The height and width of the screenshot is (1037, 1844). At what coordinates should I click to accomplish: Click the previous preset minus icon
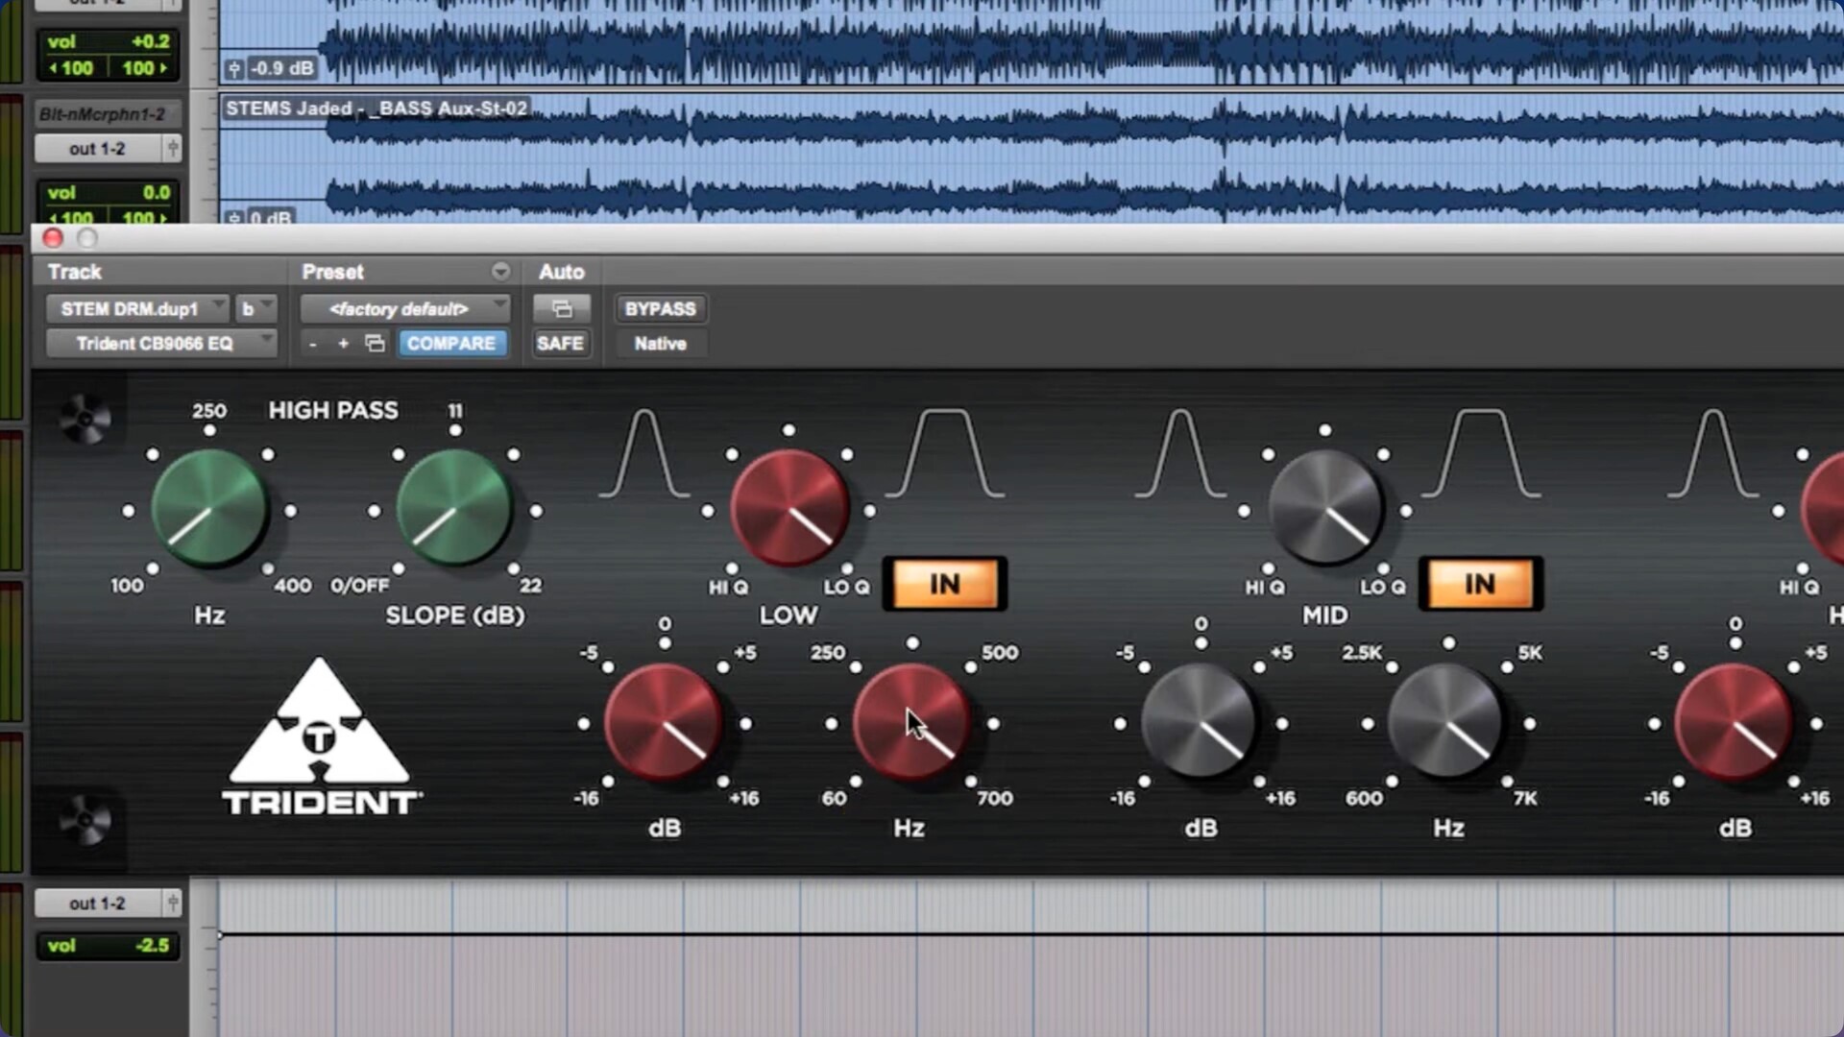pos(313,344)
